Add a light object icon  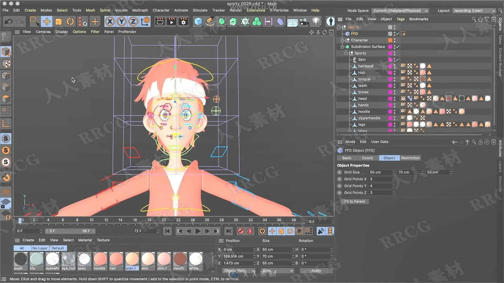(x=316, y=21)
